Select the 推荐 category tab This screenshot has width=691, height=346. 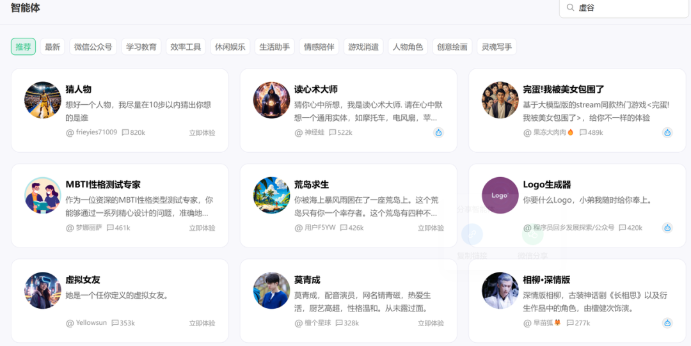pyautogui.click(x=24, y=47)
